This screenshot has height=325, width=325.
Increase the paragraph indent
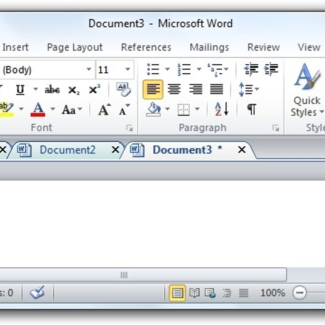(x=271, y=69)
